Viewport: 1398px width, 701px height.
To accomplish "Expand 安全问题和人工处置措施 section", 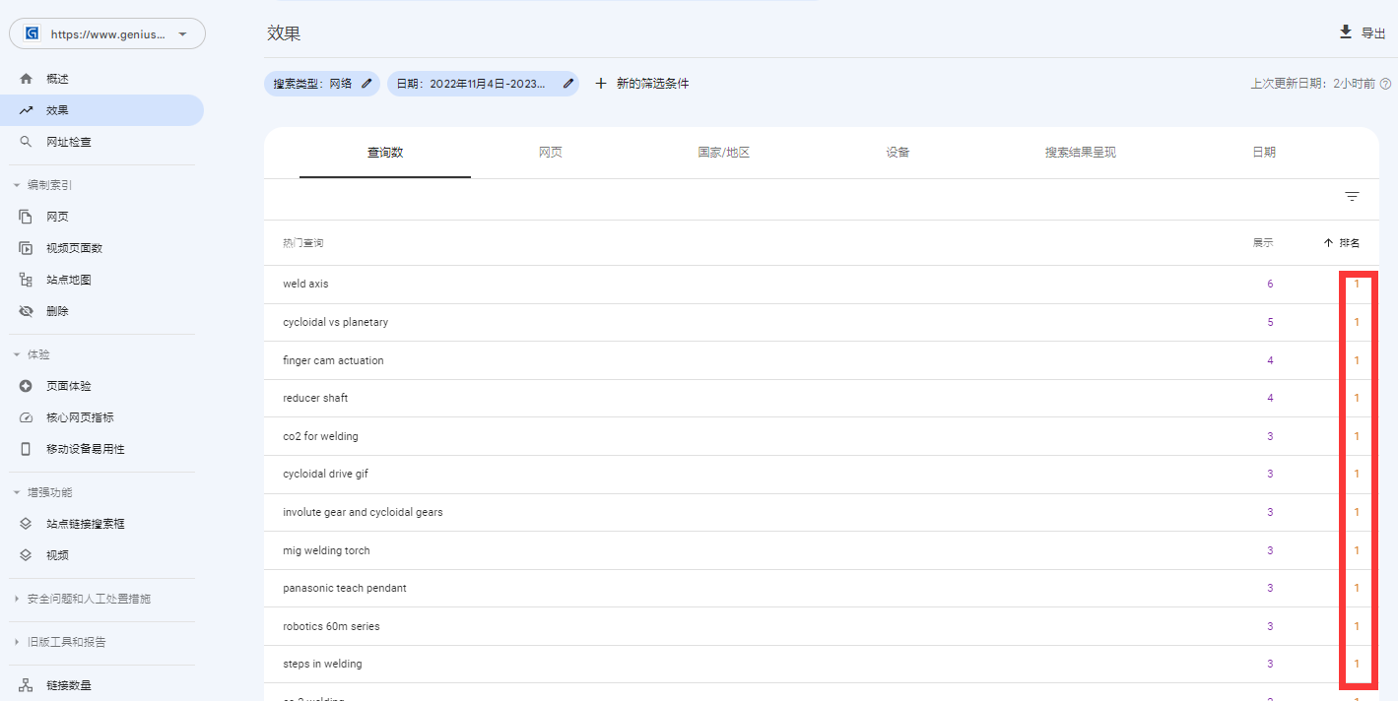I will (16, 599).
